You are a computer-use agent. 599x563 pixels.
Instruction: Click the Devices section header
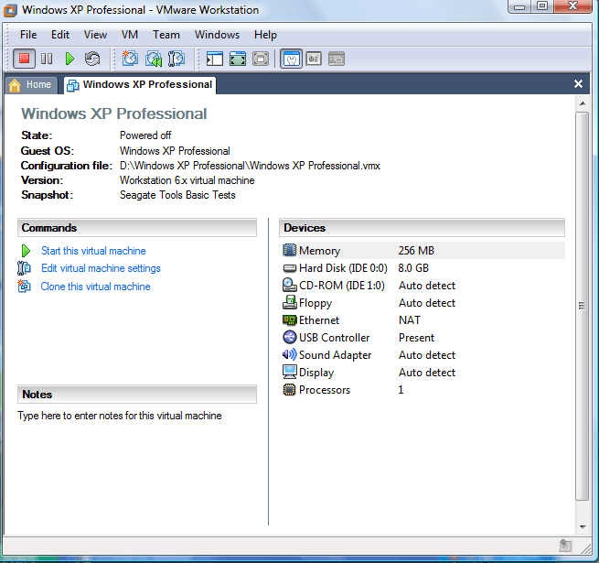tap(422, 228)
